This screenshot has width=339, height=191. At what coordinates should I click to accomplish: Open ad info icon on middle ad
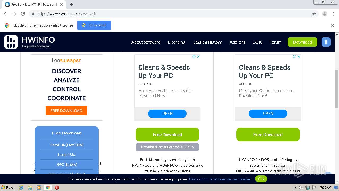[194, 57]
